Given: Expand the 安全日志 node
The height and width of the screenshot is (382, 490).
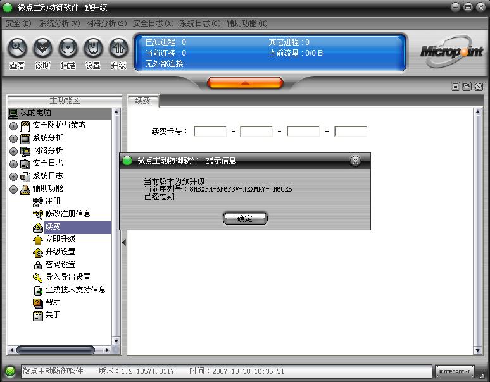Looking at the screenshot, I should 13,164.
